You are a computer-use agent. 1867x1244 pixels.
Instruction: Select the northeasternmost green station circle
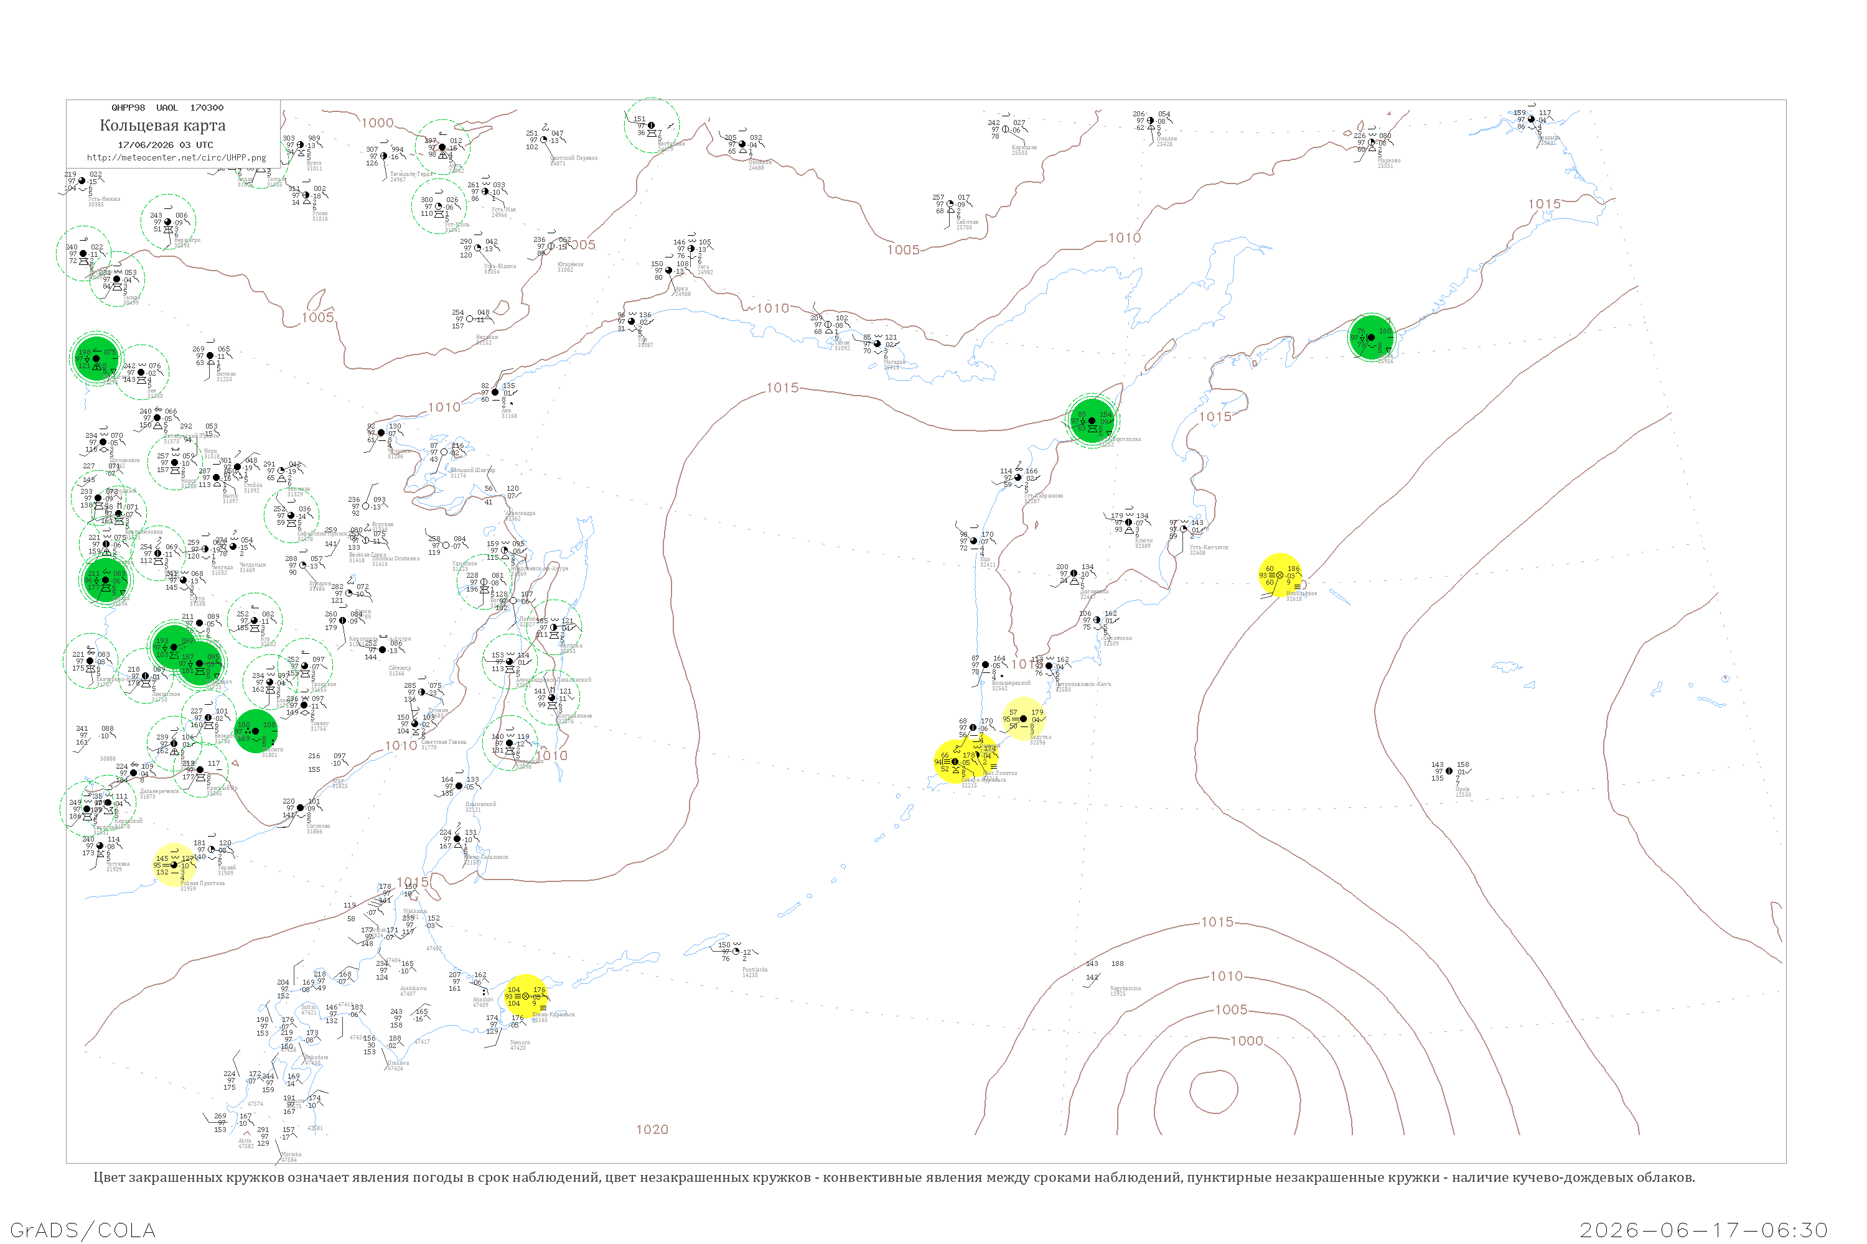(x=1371, y=337)
